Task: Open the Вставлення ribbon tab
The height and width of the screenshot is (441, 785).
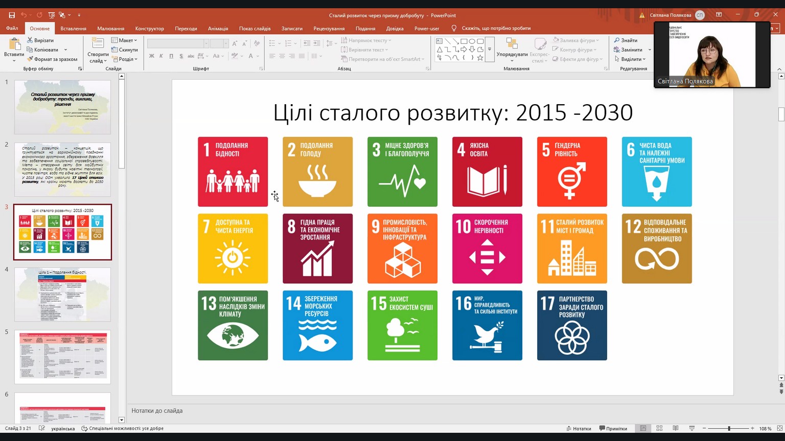Action: pyautogui.click(x=73, y=29)
